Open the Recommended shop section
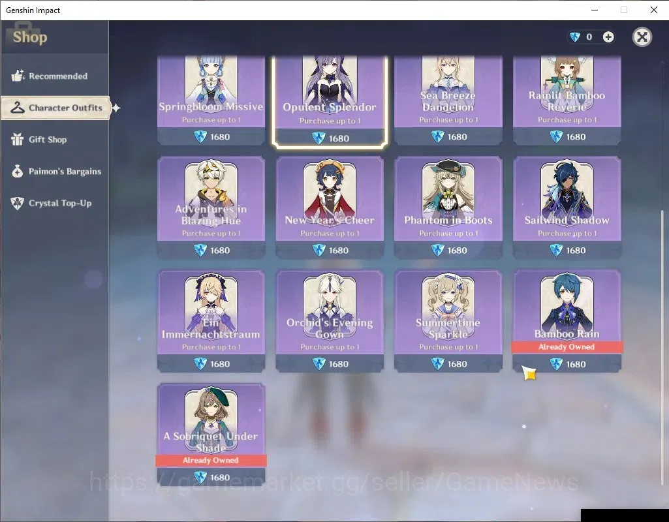The image size is (669, 522). click(55, 76)
